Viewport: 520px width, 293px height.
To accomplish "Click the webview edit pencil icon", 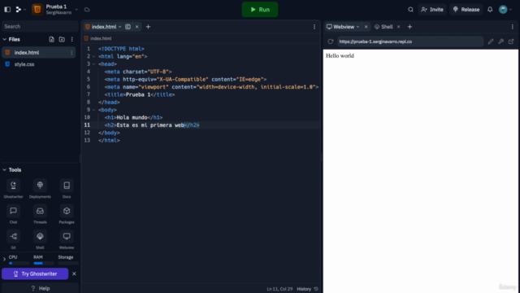I will (491, 42).
